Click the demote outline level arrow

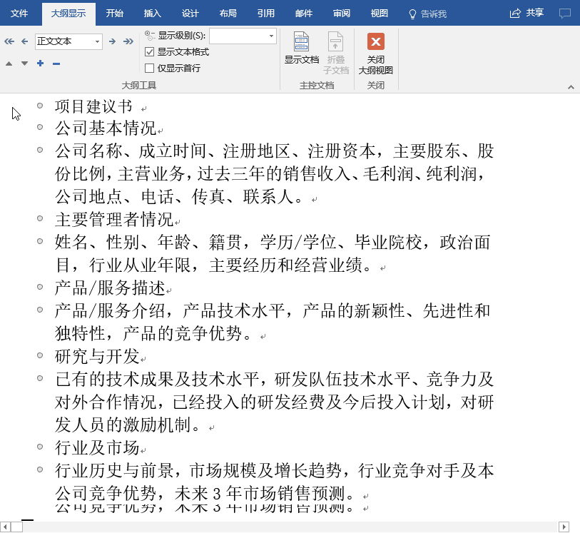[112, 41]
